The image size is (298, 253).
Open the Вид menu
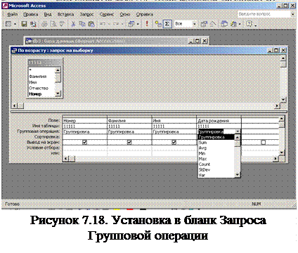click(x=48, y=14)
